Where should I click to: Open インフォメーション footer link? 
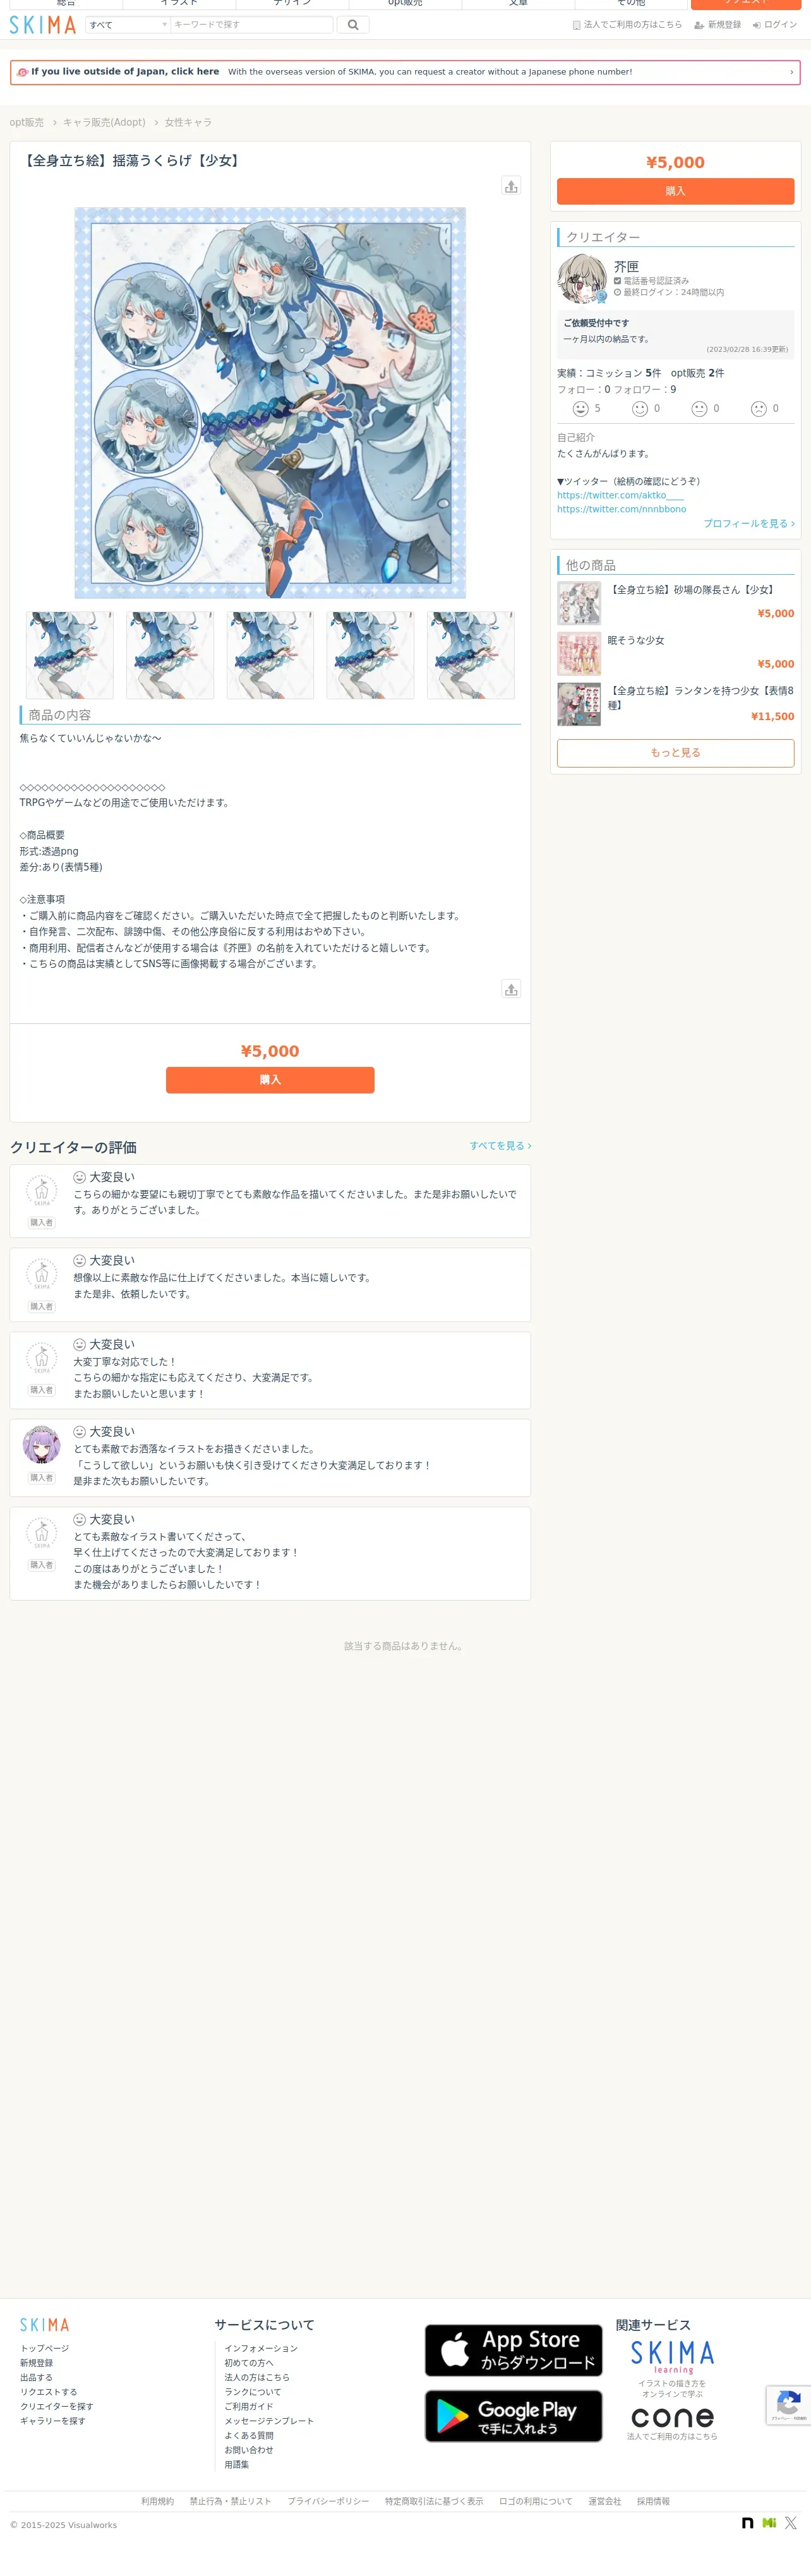261,2348
